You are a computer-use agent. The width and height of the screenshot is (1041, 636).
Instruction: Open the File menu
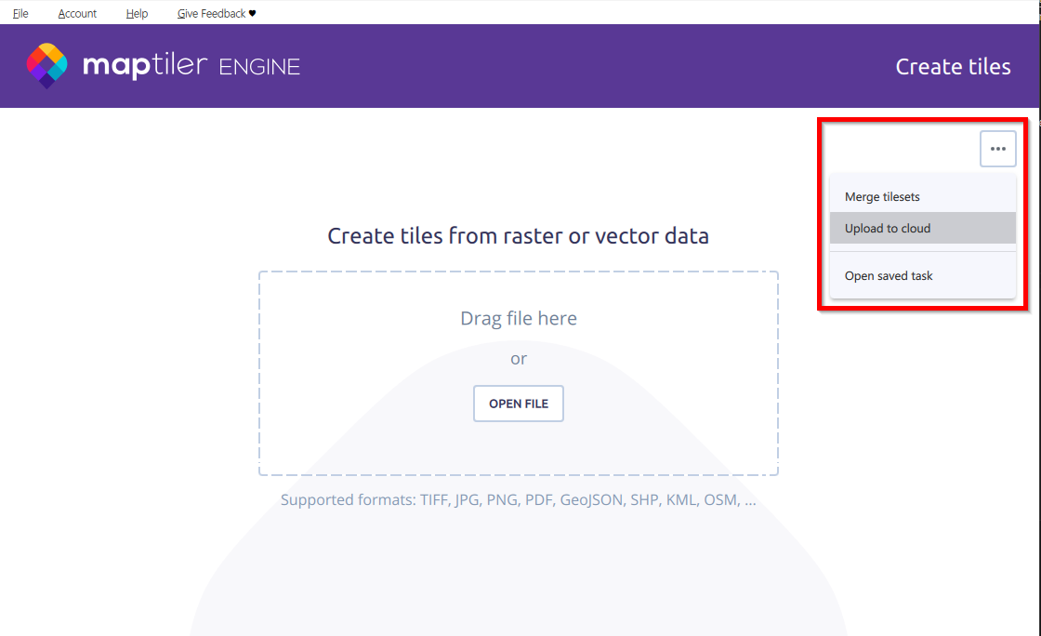click(x=20, y=14)
